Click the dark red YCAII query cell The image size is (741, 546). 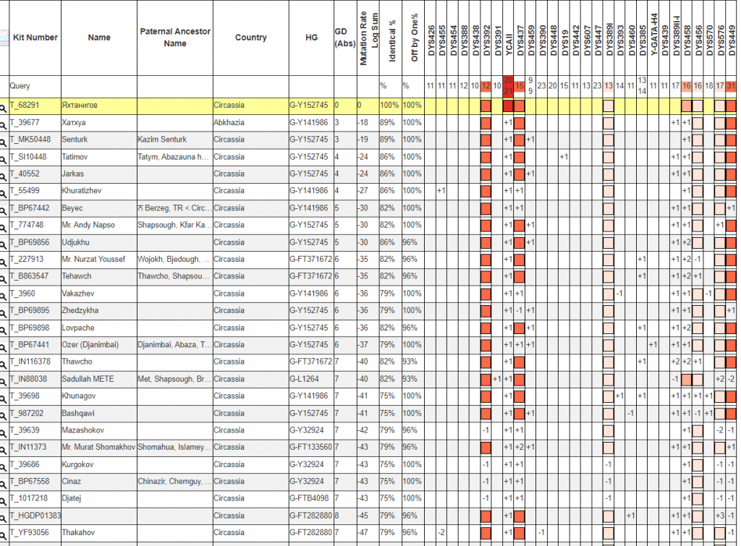pyautogui.click(x=508, y=85)
